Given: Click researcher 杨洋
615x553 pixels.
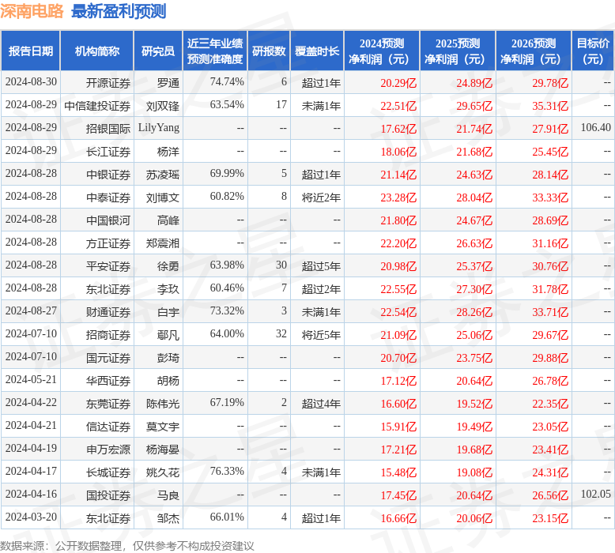Looking at the screenshot, I should click(168, 152).
